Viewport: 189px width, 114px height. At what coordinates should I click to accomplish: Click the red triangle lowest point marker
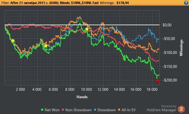pos(157,81)
